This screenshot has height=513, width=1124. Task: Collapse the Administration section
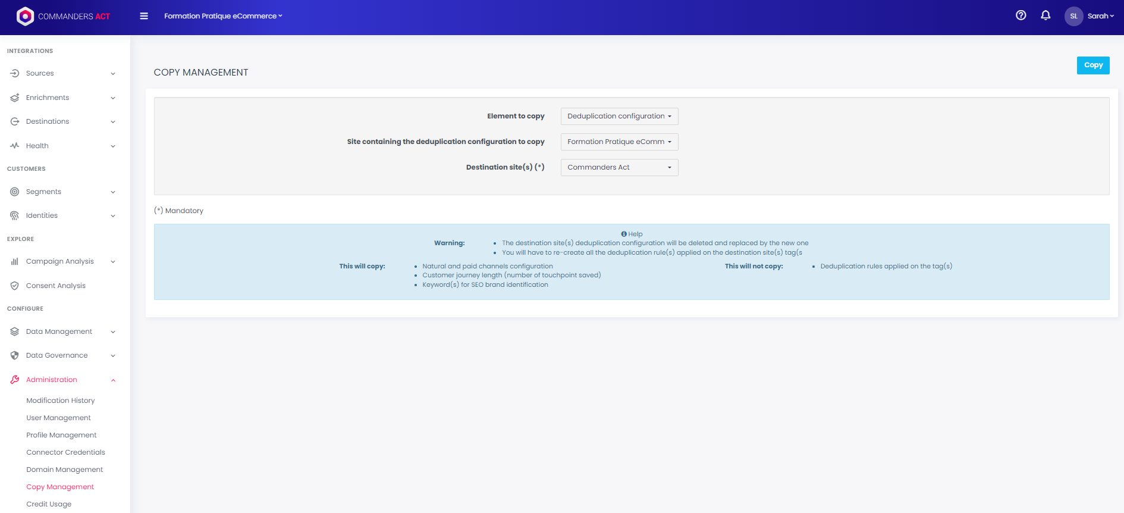(113, 380)
